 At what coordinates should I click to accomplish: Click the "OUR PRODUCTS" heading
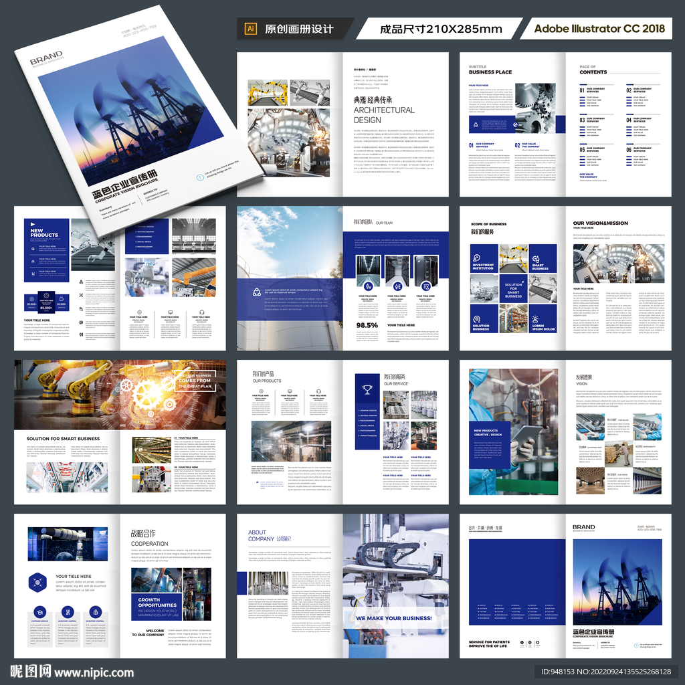pos(267,381)
